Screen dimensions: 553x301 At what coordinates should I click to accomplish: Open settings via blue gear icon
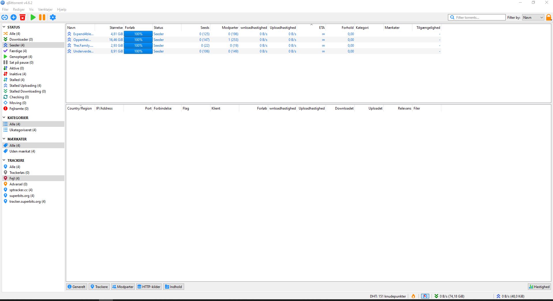click(53, 17)
